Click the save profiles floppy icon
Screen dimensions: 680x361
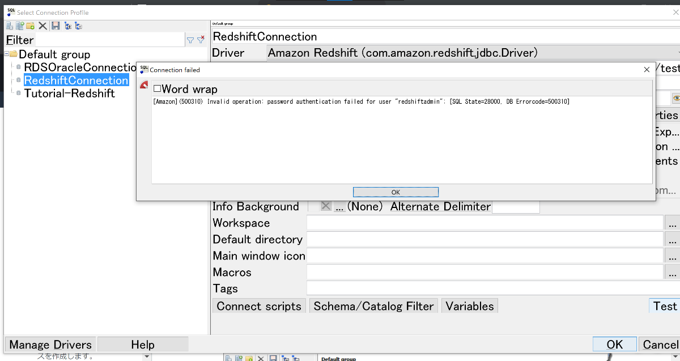(x=56, y=26)
